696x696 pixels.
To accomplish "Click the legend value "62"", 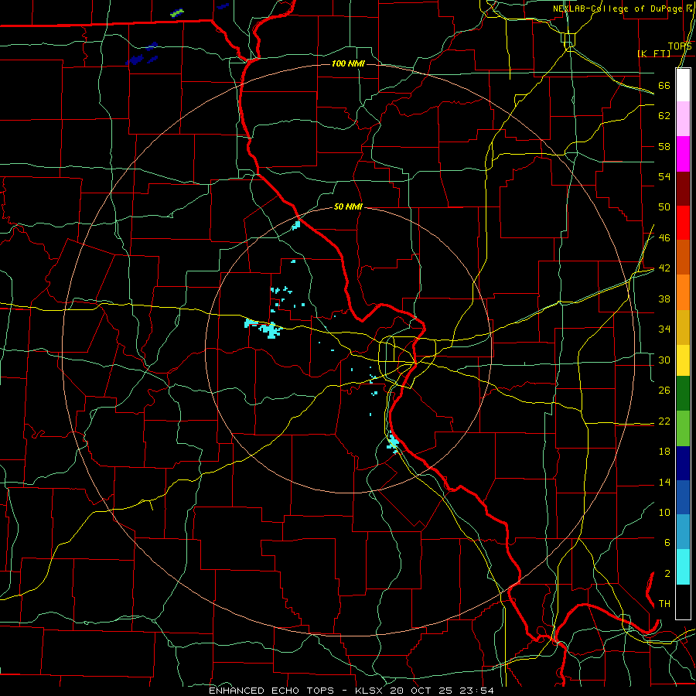I will [x=664, y=115].
